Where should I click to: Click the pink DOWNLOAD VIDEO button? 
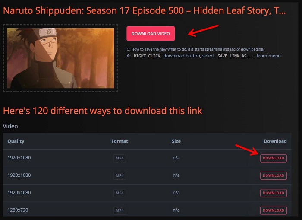coord(151,34)
